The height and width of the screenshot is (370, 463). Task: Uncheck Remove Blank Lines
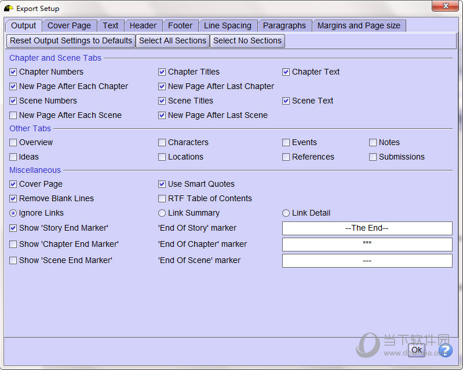(x=13, y=198)
